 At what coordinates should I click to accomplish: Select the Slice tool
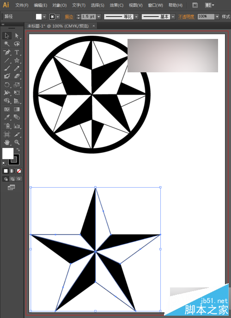[x=17, y=134]
